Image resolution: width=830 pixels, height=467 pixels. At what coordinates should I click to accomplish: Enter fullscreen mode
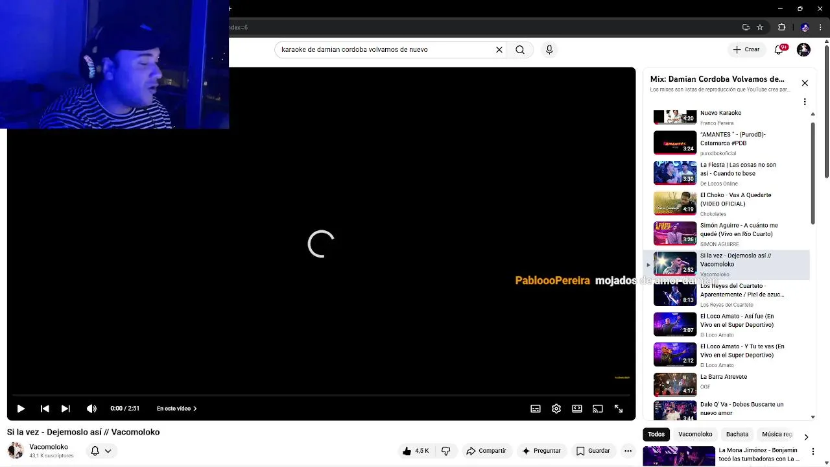(x=619, y=409)
